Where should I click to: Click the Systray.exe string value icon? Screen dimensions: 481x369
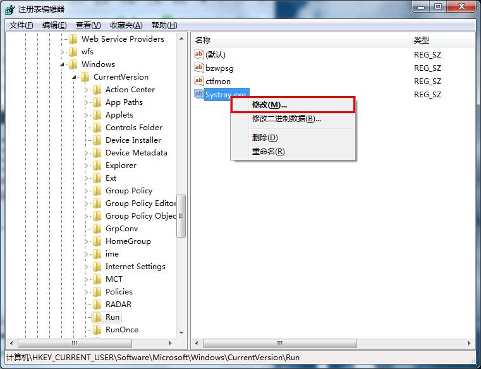point(198,94)
